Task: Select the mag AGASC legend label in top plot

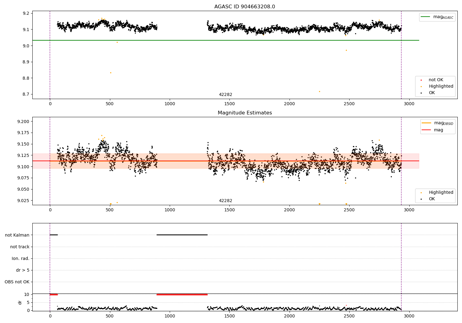Action: point(443,17)
